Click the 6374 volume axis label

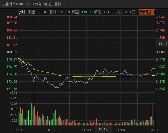(13, 93)
